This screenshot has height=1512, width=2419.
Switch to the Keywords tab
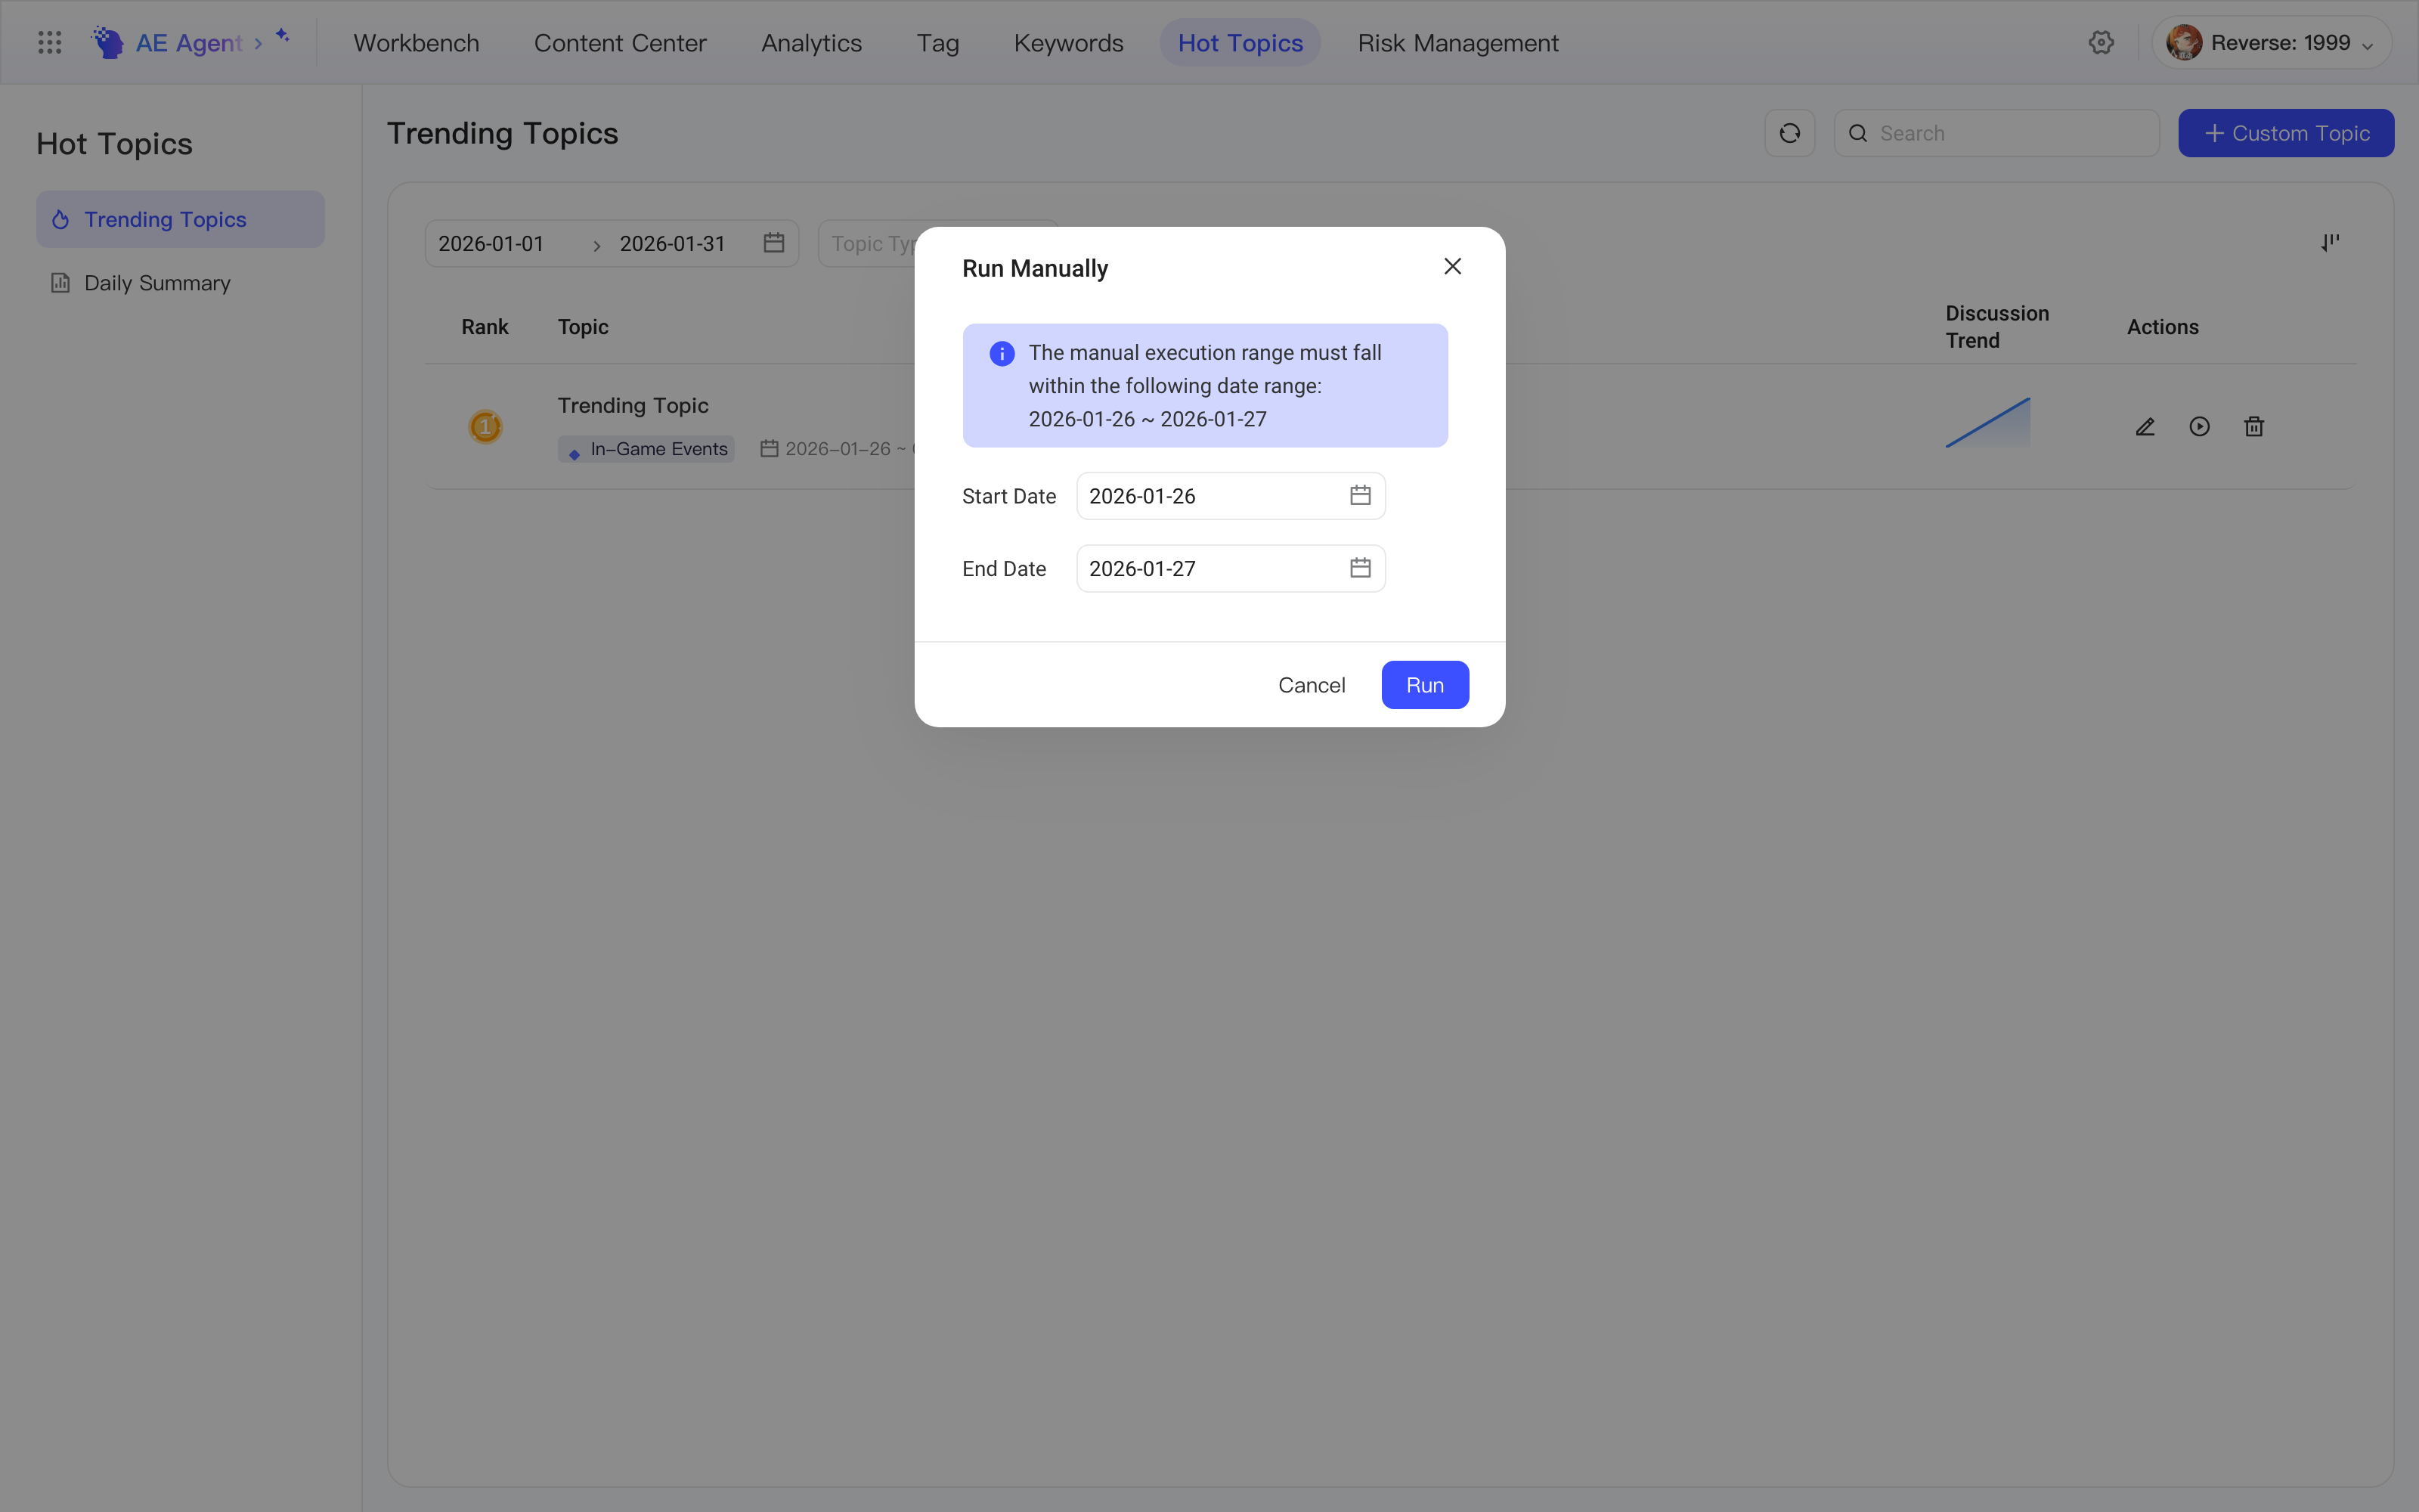coord(1069,43)
